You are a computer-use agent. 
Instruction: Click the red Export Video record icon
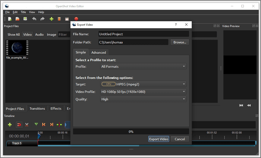pyautogui.click(x=76, y=19)
